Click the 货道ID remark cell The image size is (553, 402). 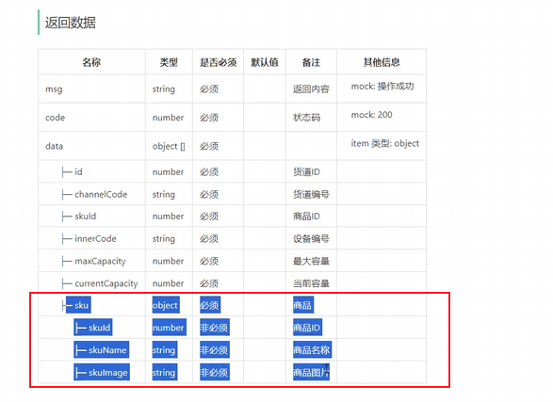[306, 172]
